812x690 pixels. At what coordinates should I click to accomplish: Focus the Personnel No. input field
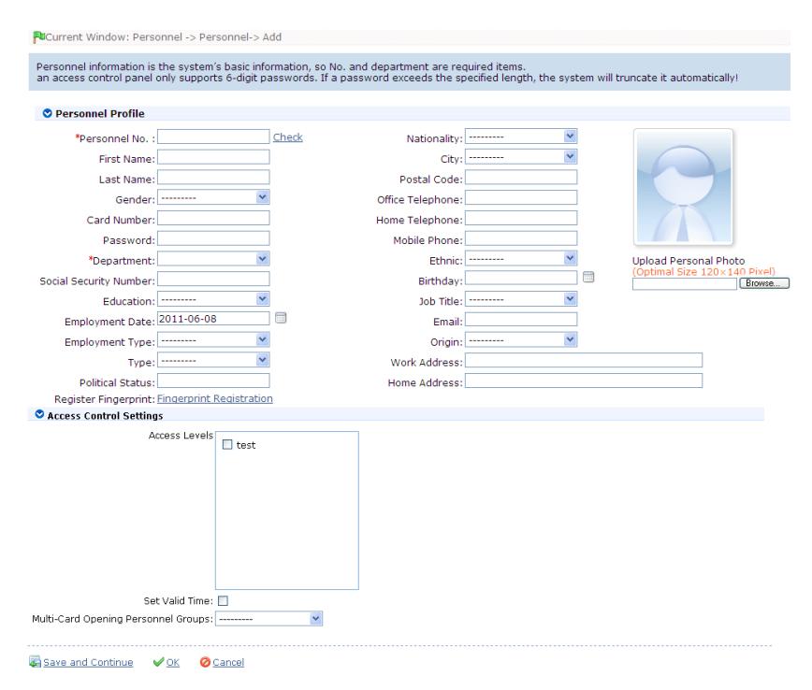pyautogui.click(x=213, y=137)
